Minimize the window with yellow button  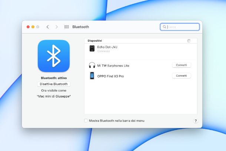[33, 27]
